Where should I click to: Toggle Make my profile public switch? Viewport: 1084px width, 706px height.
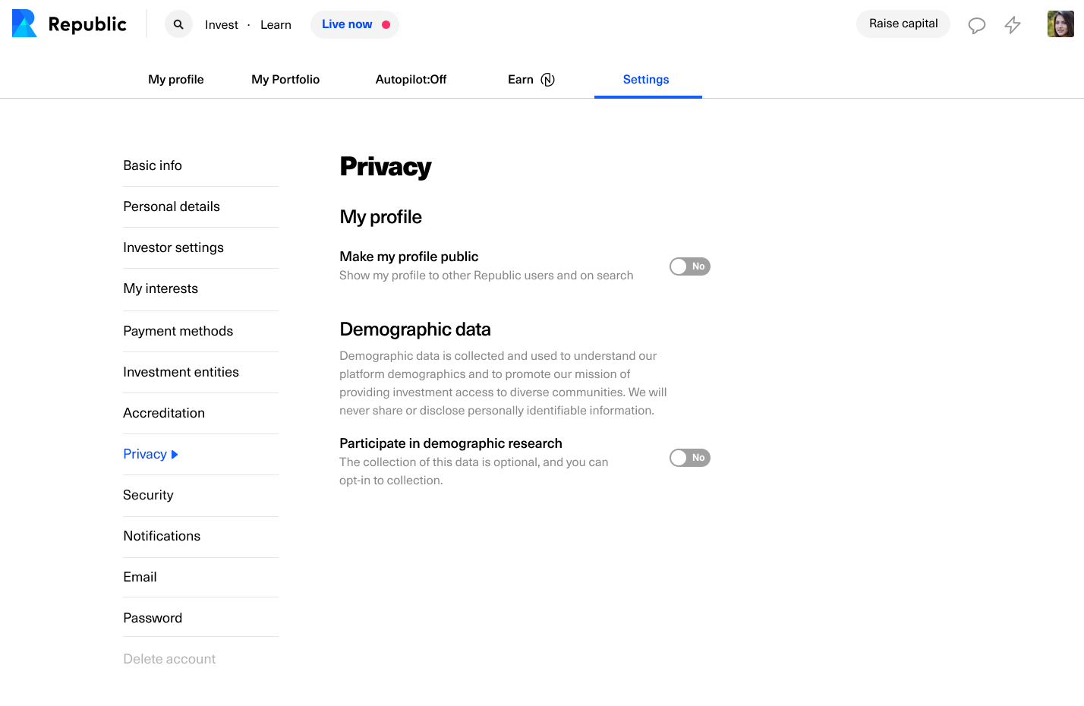(689, 266)
